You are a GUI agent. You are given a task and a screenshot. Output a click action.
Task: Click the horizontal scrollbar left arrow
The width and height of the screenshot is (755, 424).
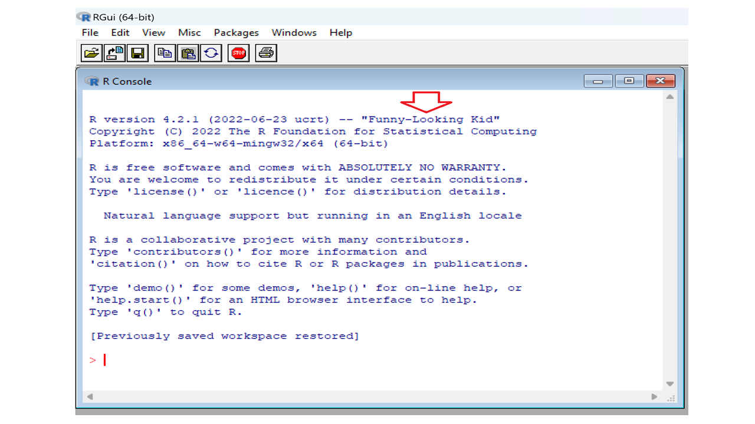(89, 397)
